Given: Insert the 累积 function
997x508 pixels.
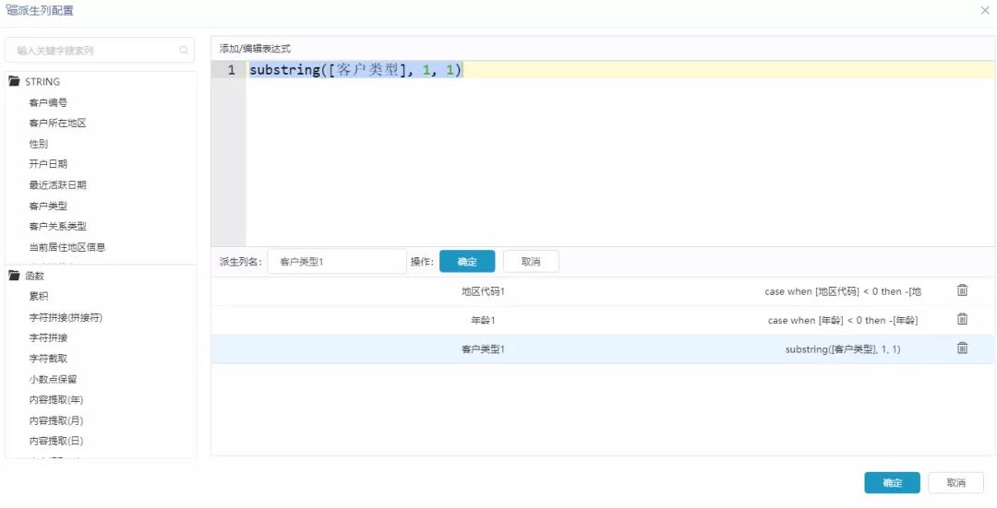Looking at the screenshot, I should 38,297.
